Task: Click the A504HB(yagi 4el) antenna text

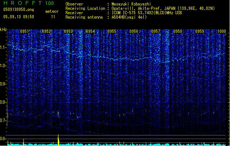Action: click(129, 17)
